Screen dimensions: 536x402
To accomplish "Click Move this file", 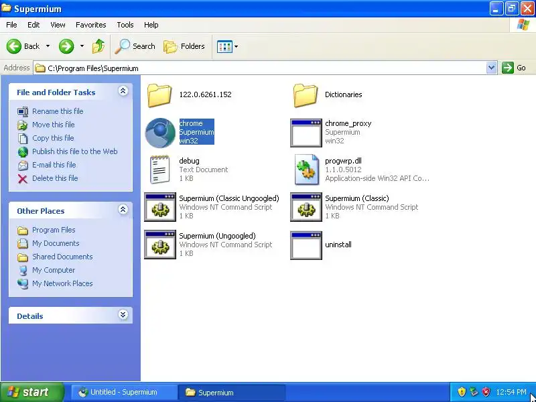I will pyautogui.click(x=54, y=125).
